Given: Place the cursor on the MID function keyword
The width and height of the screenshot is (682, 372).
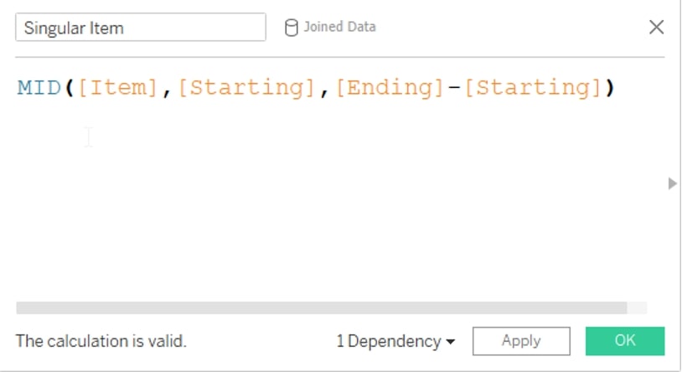Looking at the screenshot, I should click(x=39, y=88).
